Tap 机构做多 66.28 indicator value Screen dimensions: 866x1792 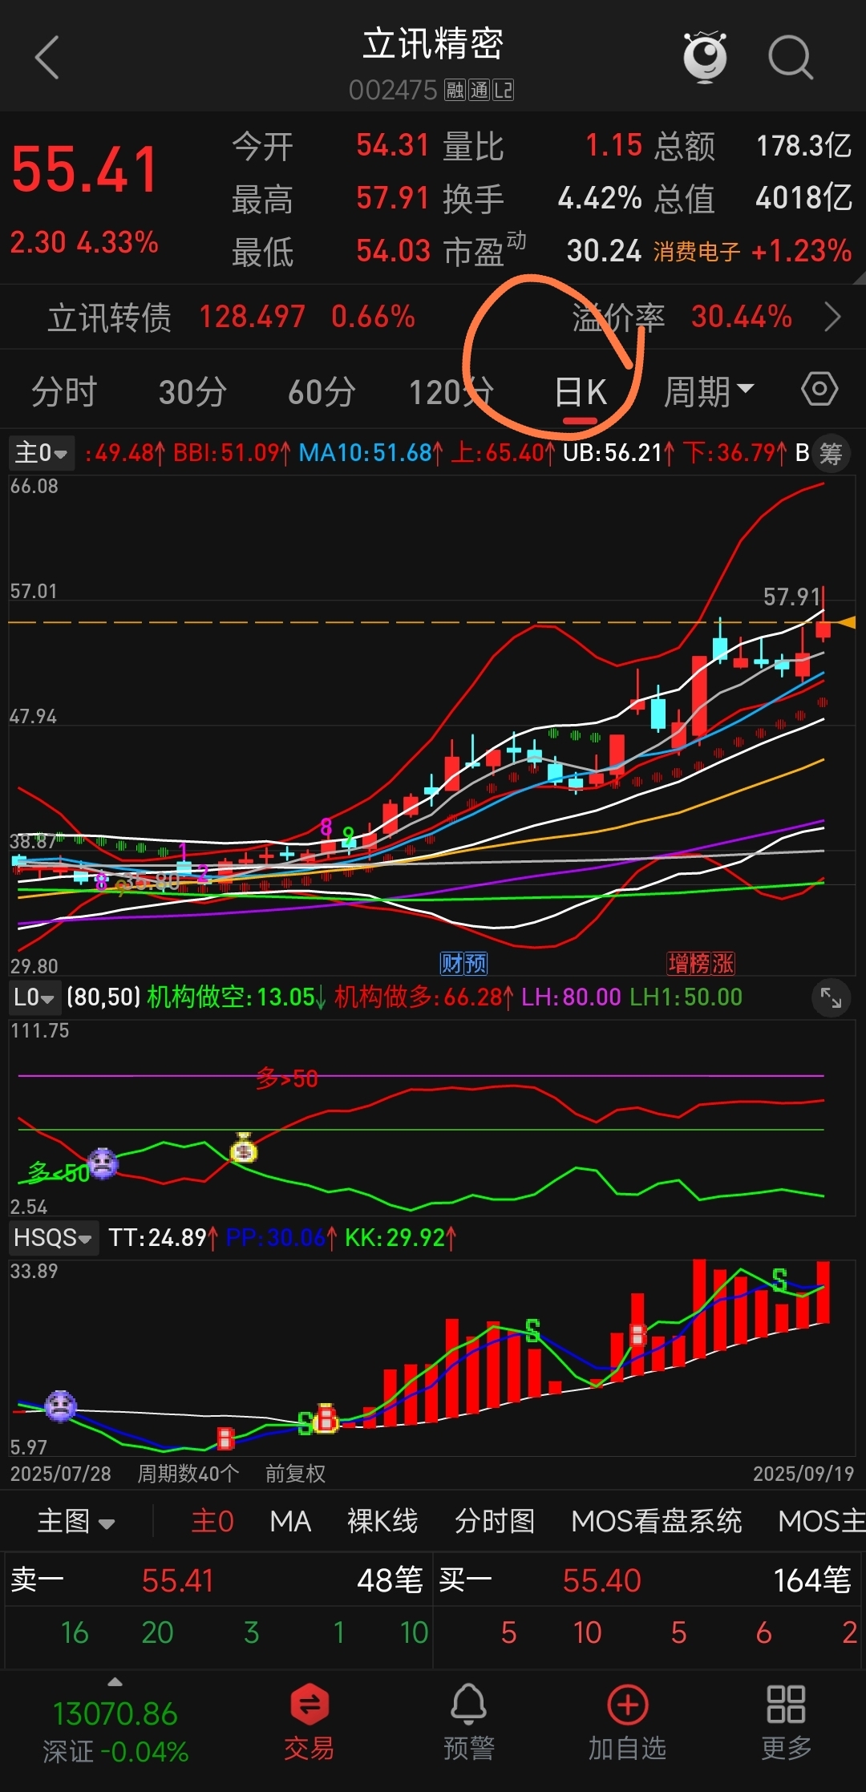click(x=423, y=997)
